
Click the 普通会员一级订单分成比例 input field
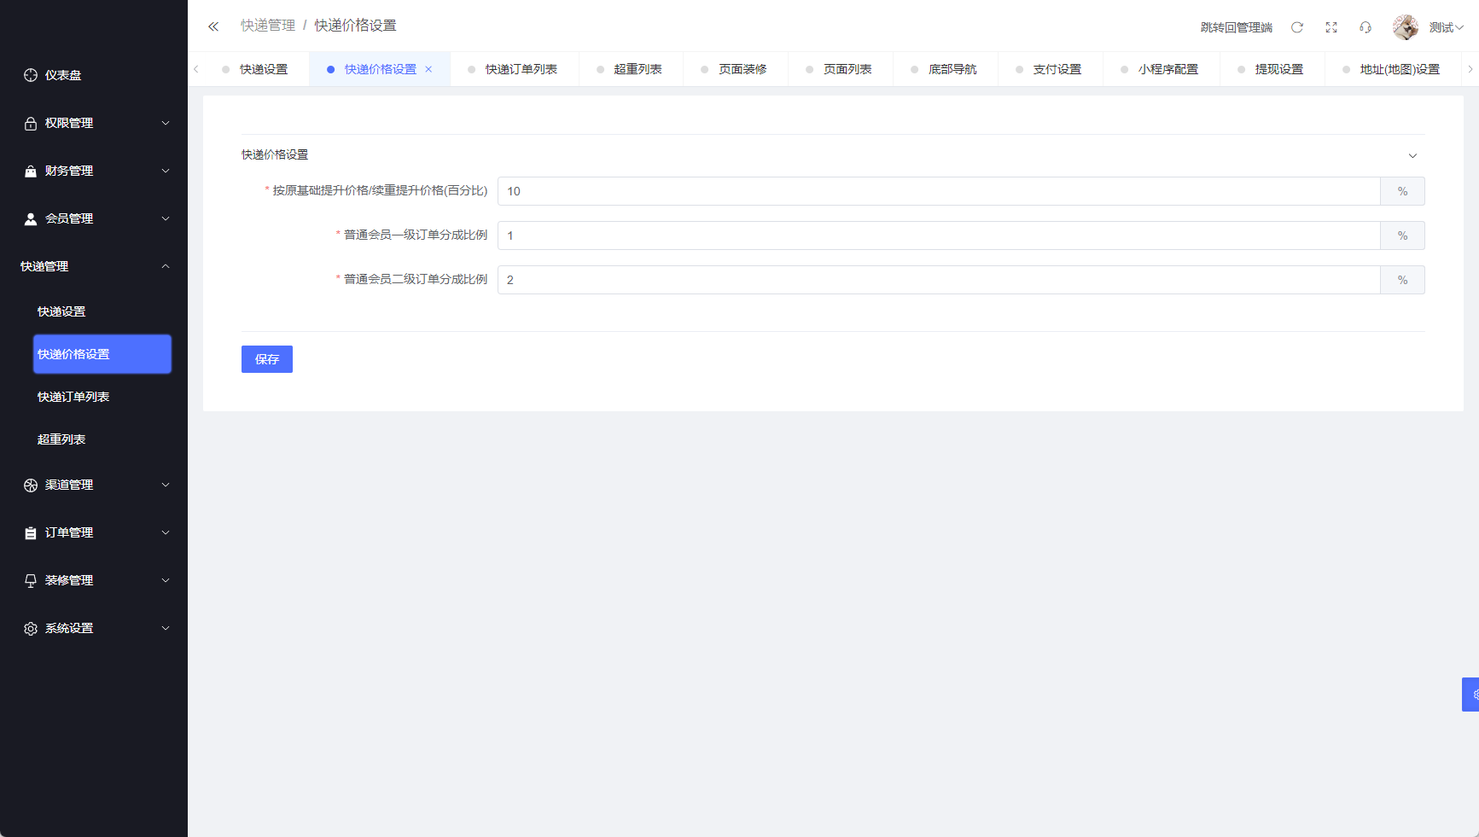[x=938, y=235]
